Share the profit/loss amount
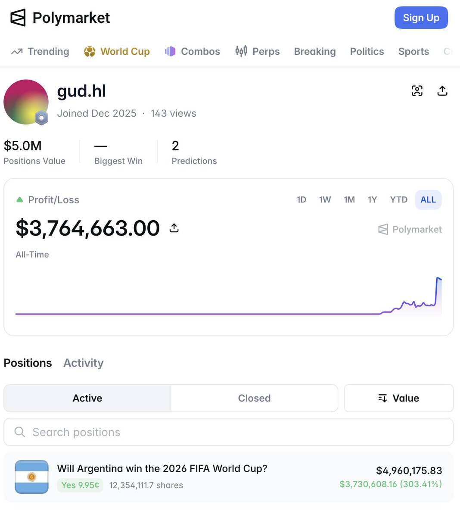The image size is (460, 517). (x=174, y=228)
